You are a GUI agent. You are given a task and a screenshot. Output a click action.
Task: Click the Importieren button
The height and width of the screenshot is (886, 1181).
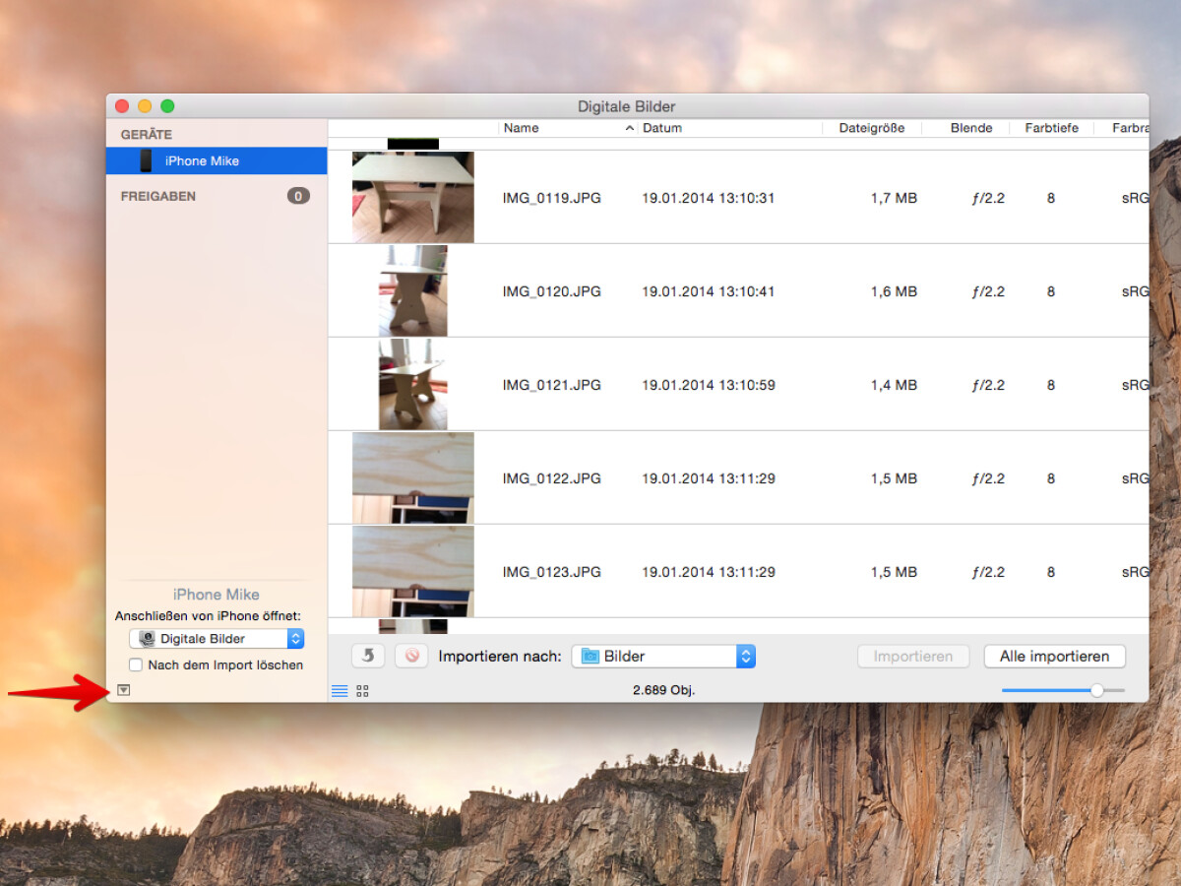[x=913, y=657]
